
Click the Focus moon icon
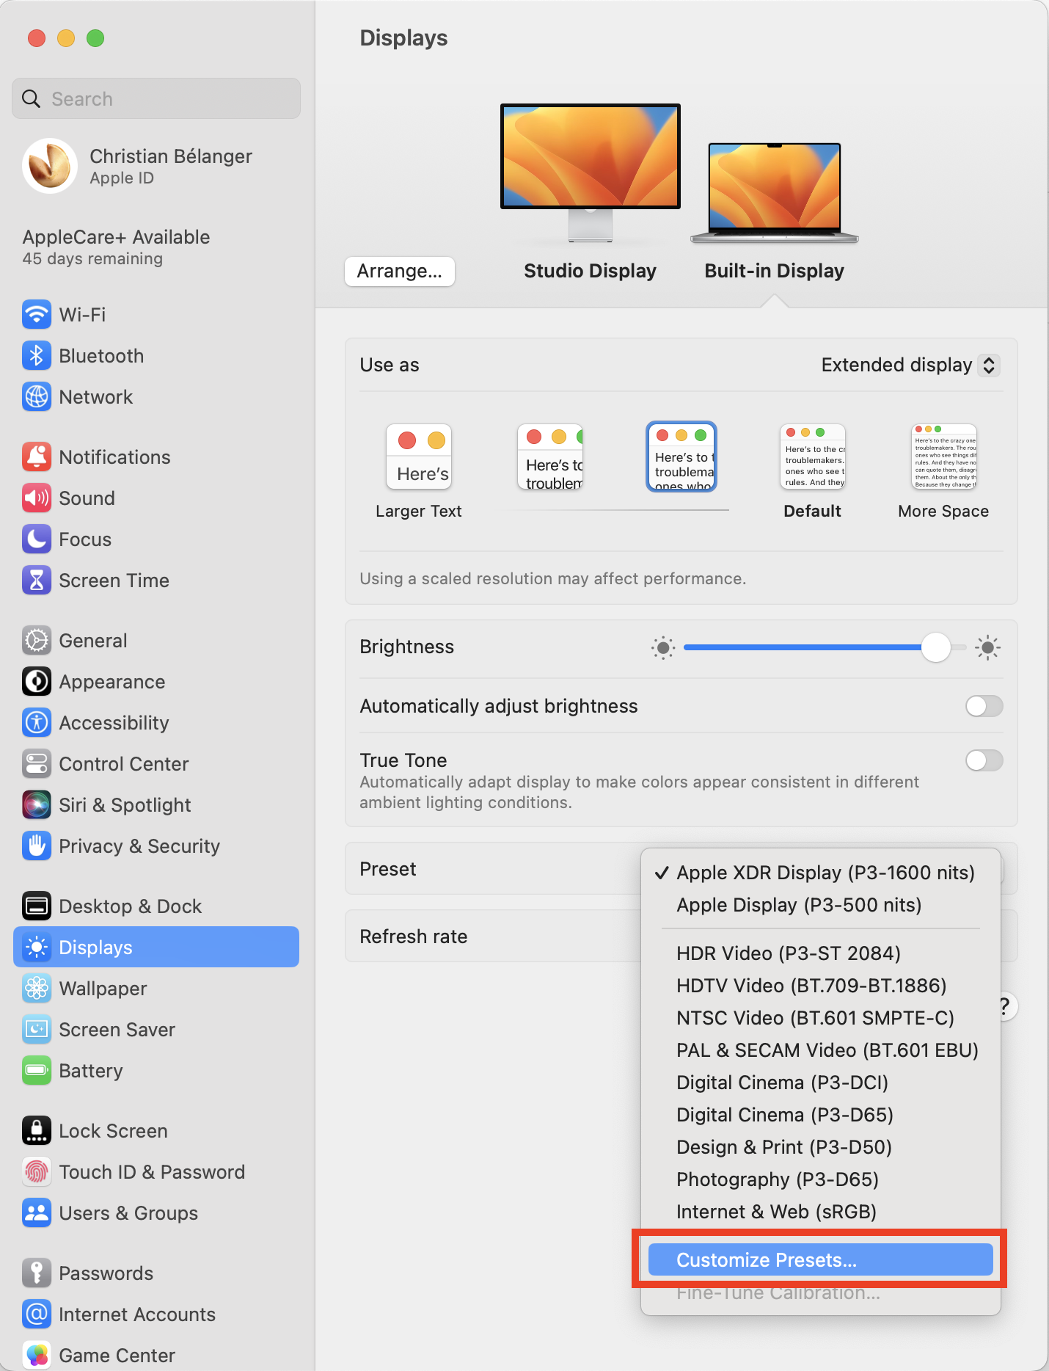tap(37, 539)
